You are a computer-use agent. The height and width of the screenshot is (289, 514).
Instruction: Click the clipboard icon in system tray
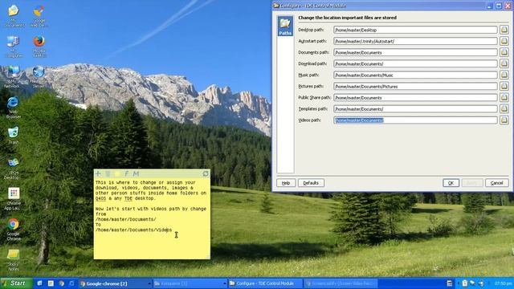[464, 283]
